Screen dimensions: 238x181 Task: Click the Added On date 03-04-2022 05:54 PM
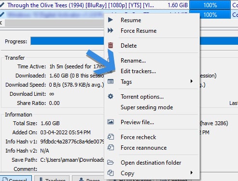click(65, 132)
